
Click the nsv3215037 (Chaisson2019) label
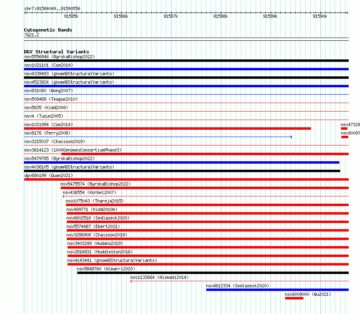tap(55, 141)
